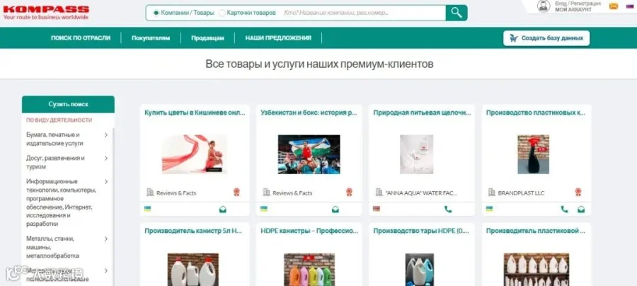Viewport: 637px width, 286px height.
Task: Click envelope icon on BRANDPLAST LLC card
Action: (x=581, y=210)
